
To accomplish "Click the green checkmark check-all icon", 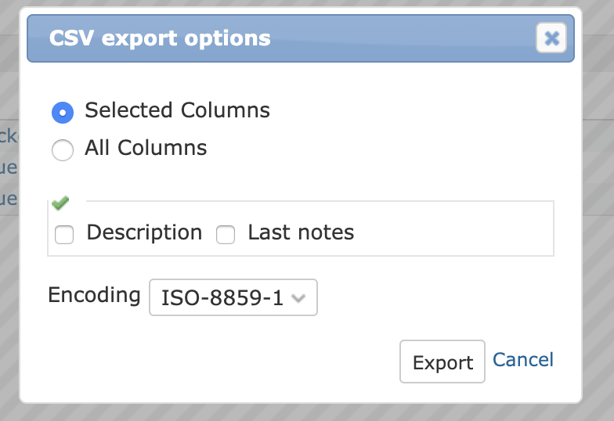I will coord(60,202).
